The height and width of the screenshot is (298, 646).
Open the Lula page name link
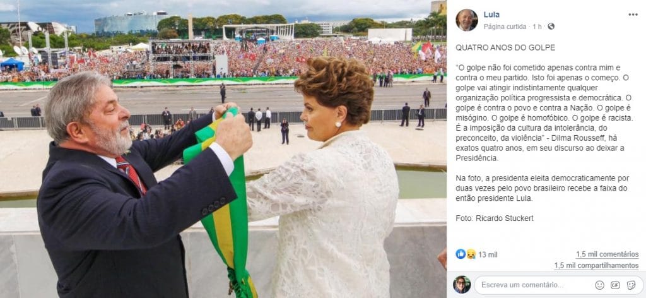click(x=491, y=15)
